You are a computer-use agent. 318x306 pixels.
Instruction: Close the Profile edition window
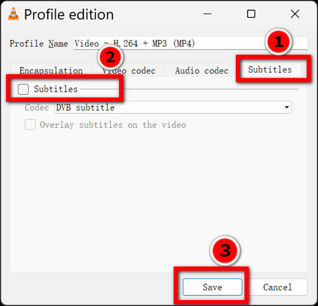[295, 14]
